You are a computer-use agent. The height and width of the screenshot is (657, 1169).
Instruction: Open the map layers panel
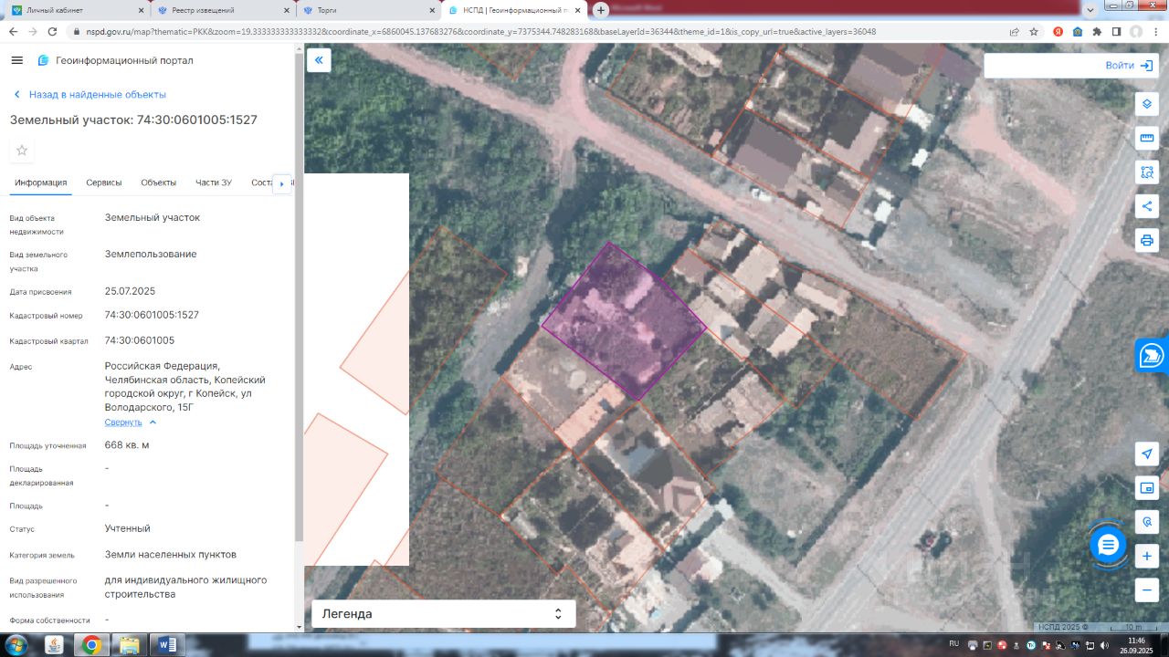point(1147,104)
